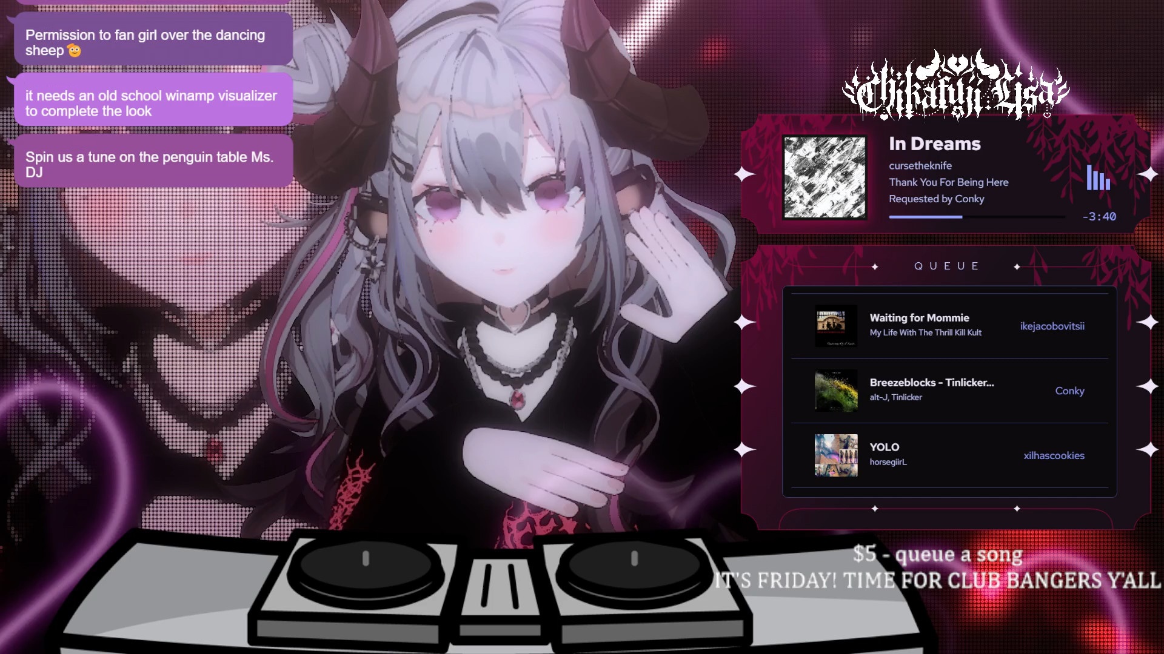Click the song progress bar
Viewport: 1164px width, 654px height.
[977, 217]
